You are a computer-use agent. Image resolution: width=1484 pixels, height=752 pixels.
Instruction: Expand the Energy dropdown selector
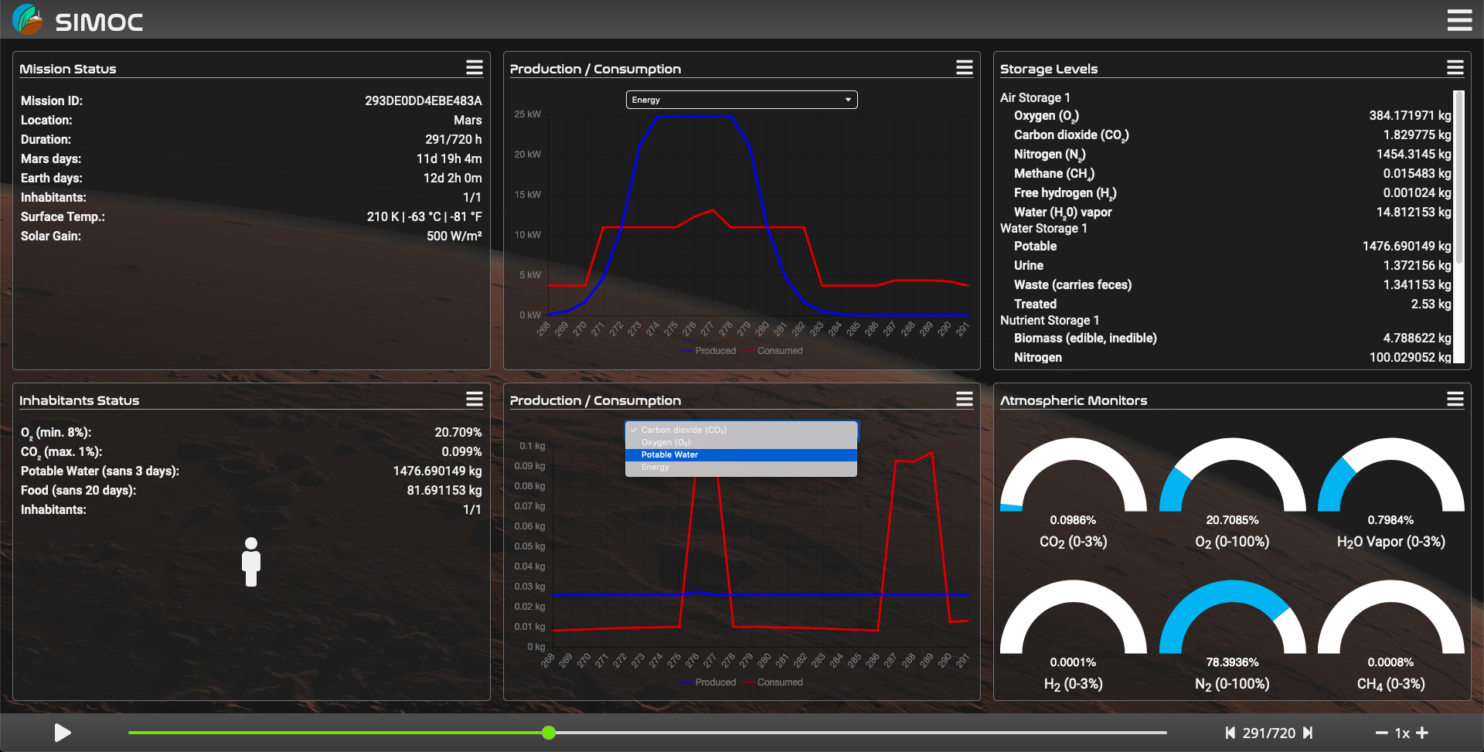tap(741, 100)
